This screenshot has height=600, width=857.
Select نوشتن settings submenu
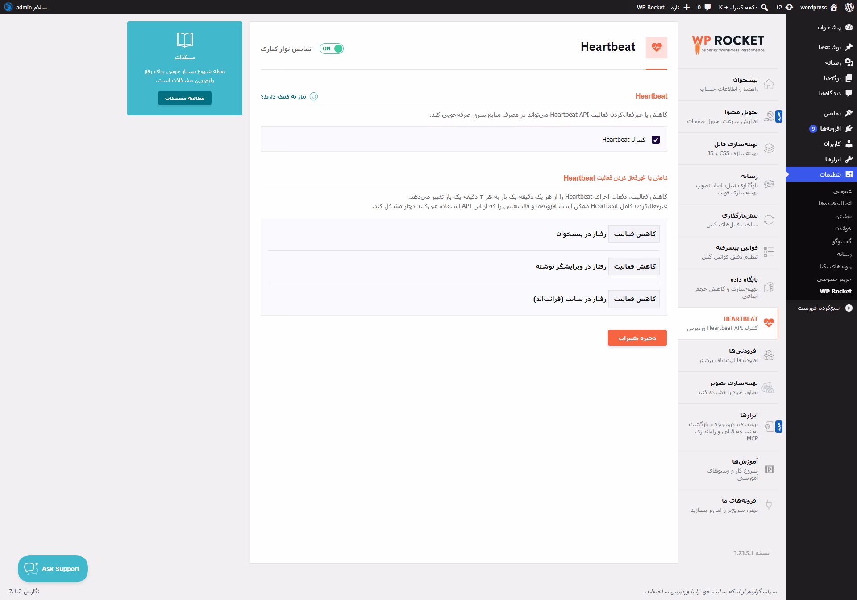coord(843,216)
